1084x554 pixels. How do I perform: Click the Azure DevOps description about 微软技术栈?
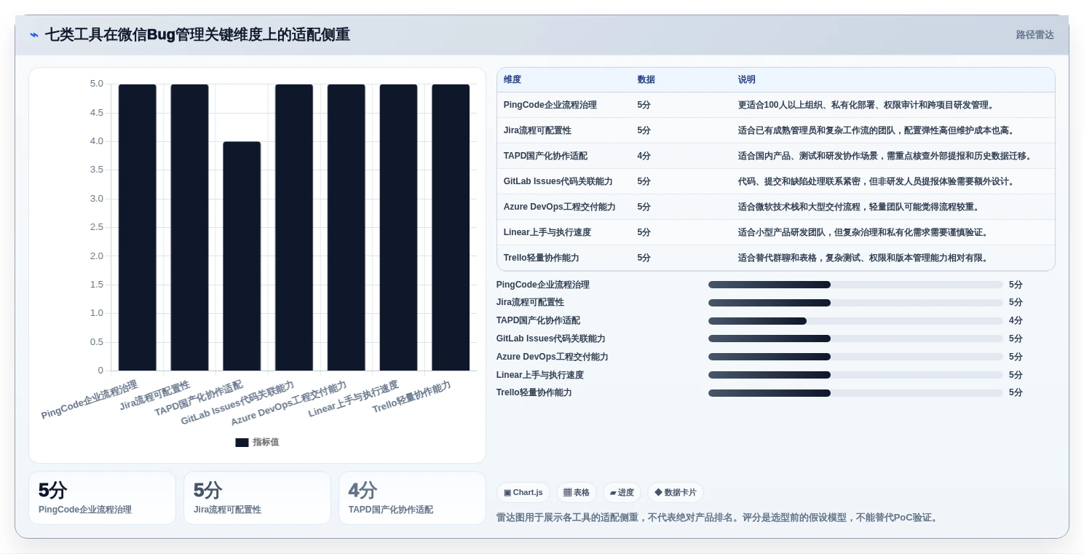point(860,207)
